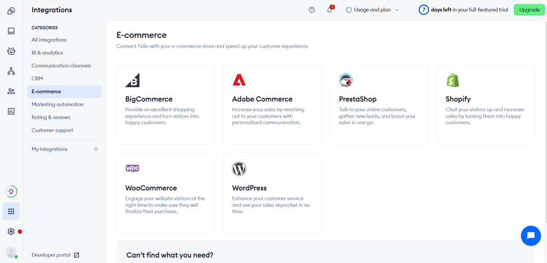Click "Can't find what you need?" heading
Image resolution: width=547 pixels, height=263 pixels.
[170, 256]
